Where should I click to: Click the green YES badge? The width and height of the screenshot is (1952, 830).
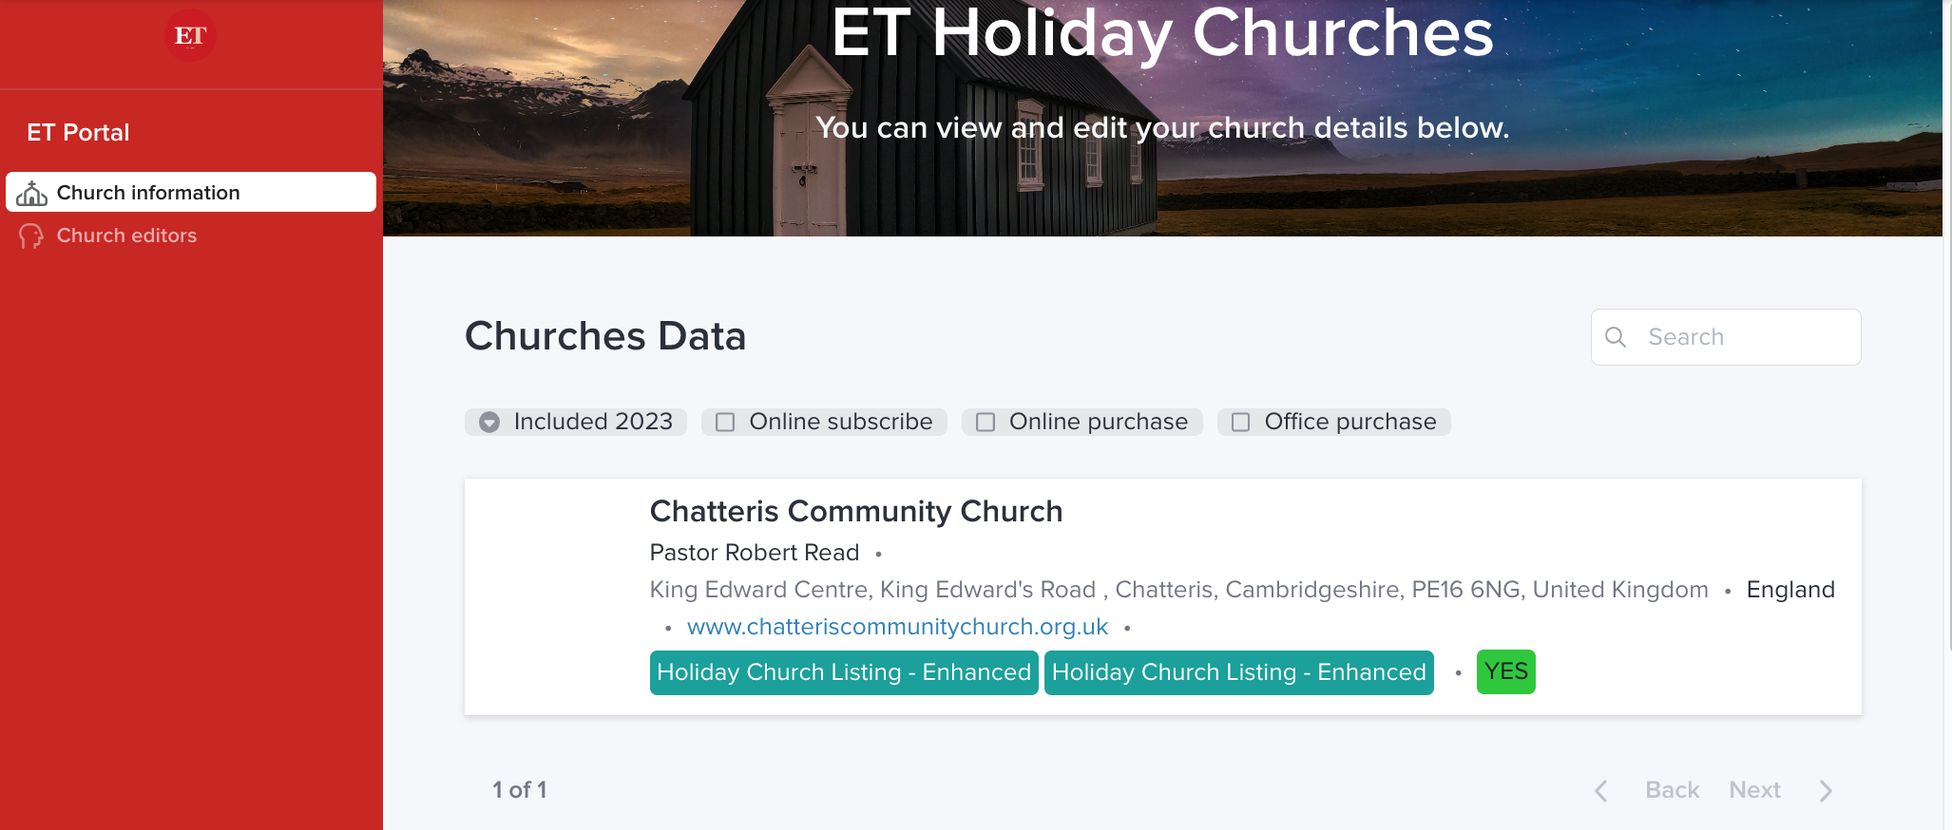coord(1505,672)
